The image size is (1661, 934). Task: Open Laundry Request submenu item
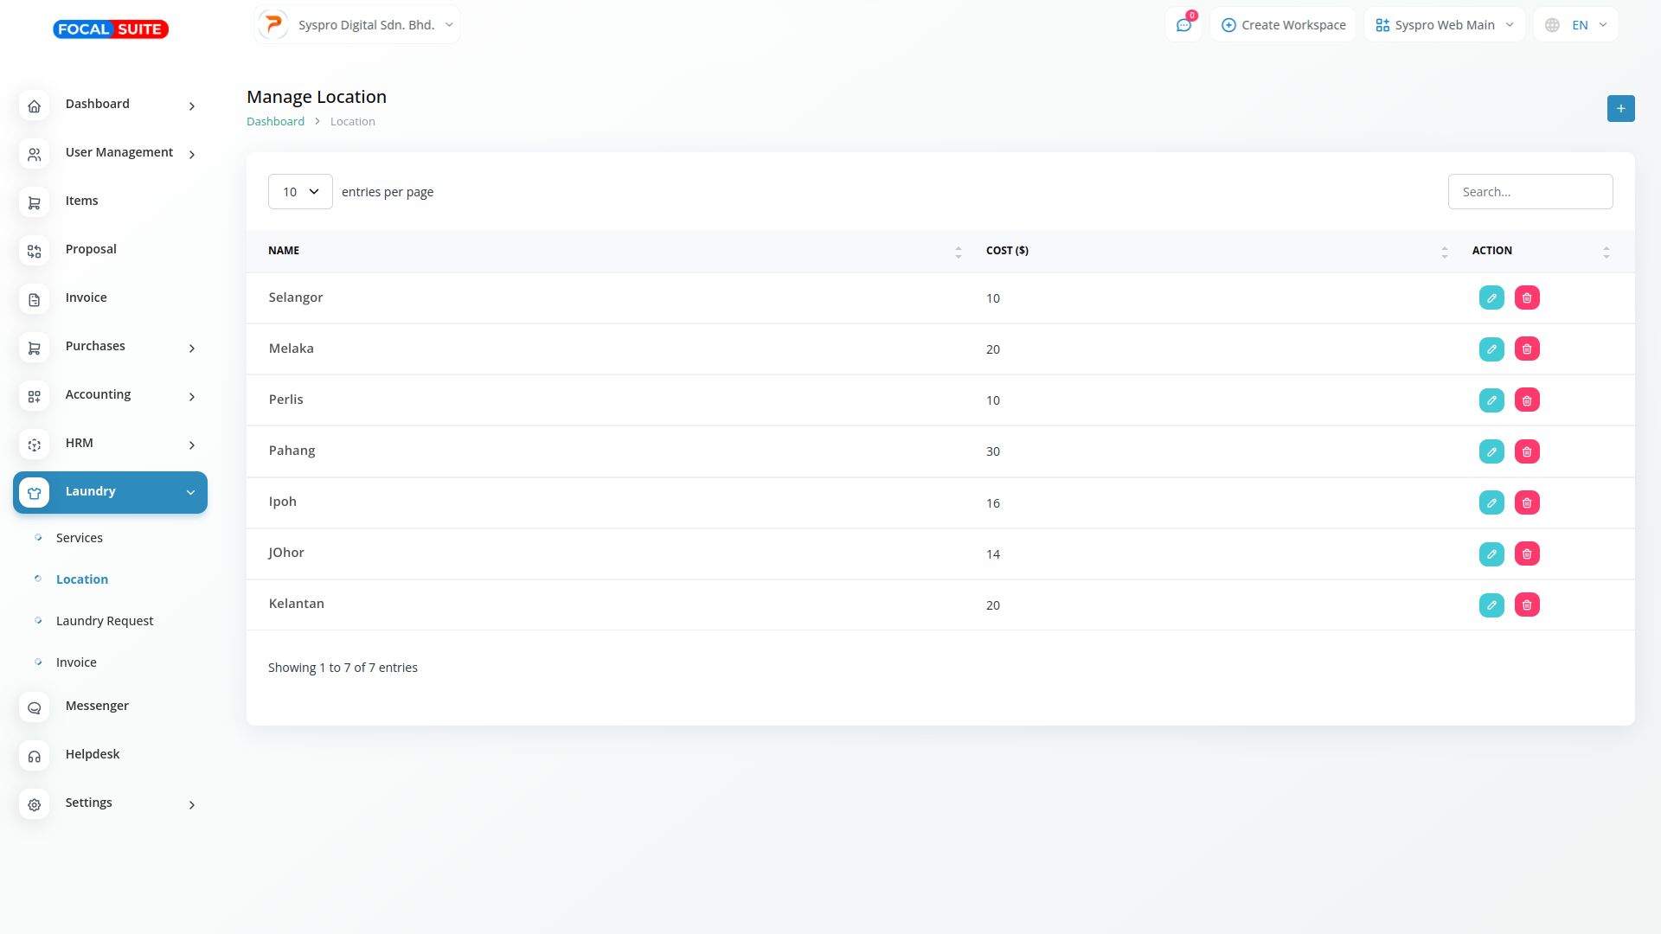(x=105, y=621)
